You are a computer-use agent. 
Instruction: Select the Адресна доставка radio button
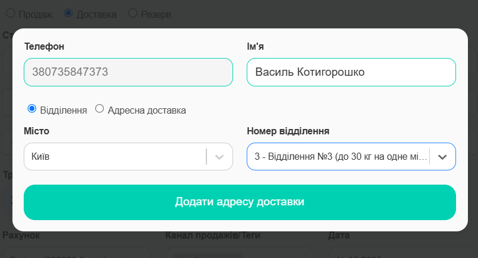pos(100,109)
